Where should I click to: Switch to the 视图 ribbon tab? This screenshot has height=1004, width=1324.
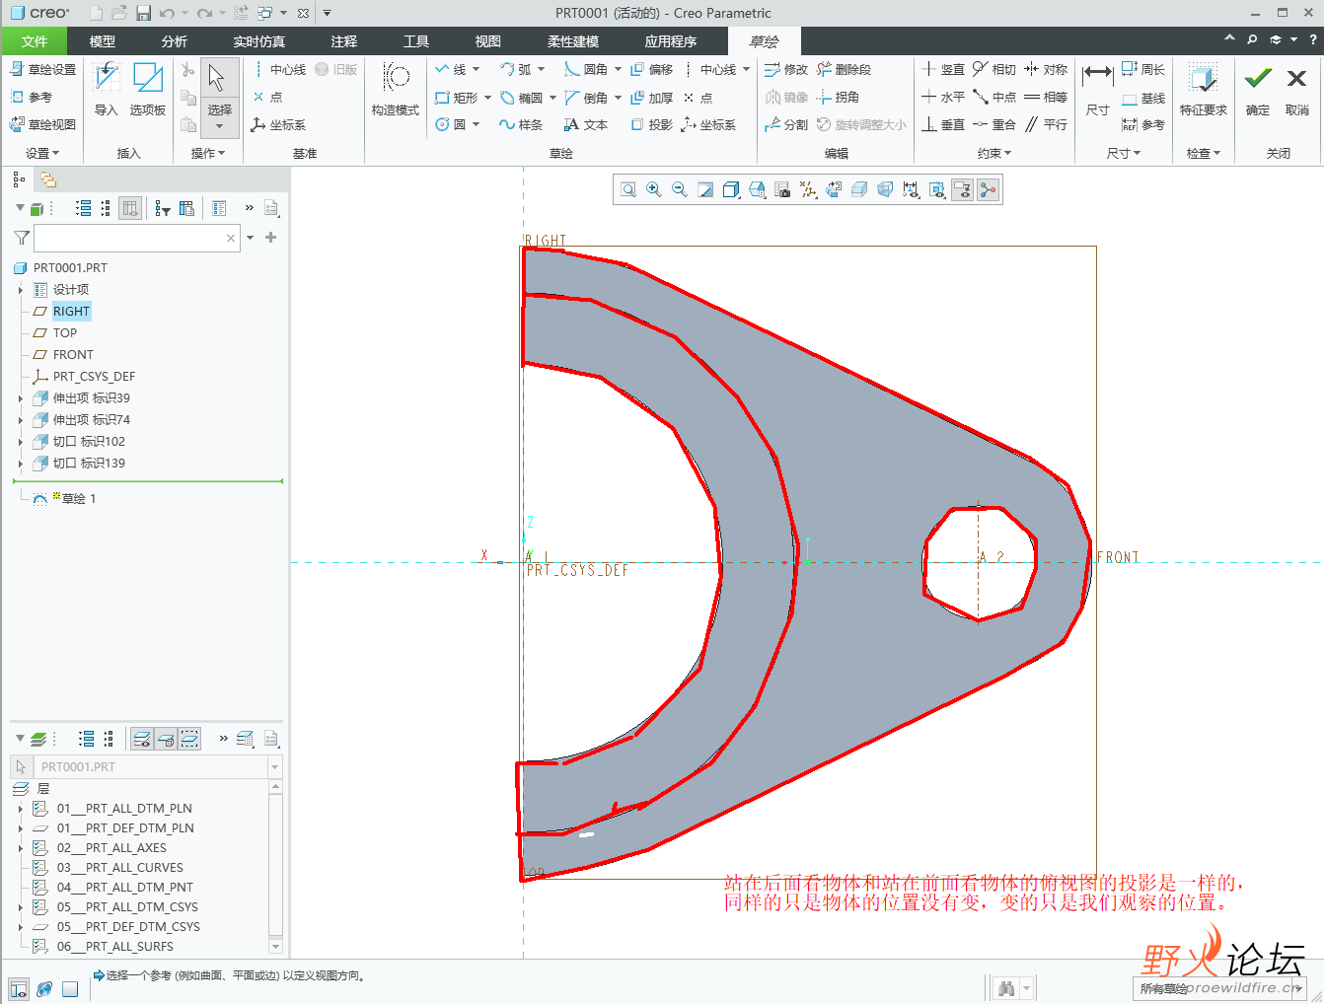(488, 41)
